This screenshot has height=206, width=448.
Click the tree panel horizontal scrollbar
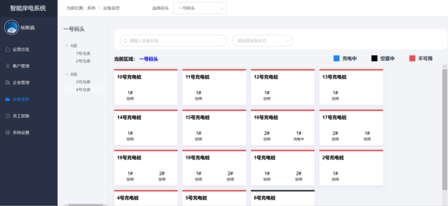coord(86,205)
